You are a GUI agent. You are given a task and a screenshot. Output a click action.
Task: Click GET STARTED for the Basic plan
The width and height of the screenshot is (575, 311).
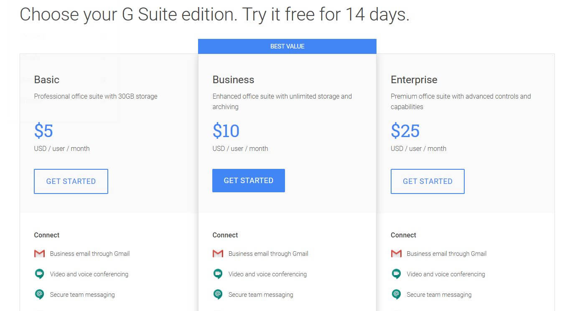point(71,181)
